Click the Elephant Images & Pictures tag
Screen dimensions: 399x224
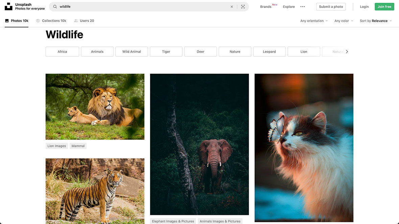(x=173, y=221)
